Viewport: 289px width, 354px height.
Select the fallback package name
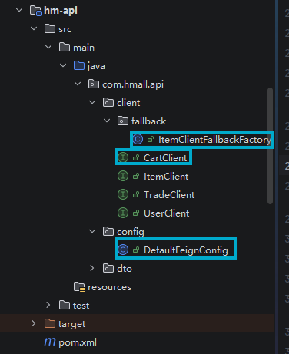point(149,121)
